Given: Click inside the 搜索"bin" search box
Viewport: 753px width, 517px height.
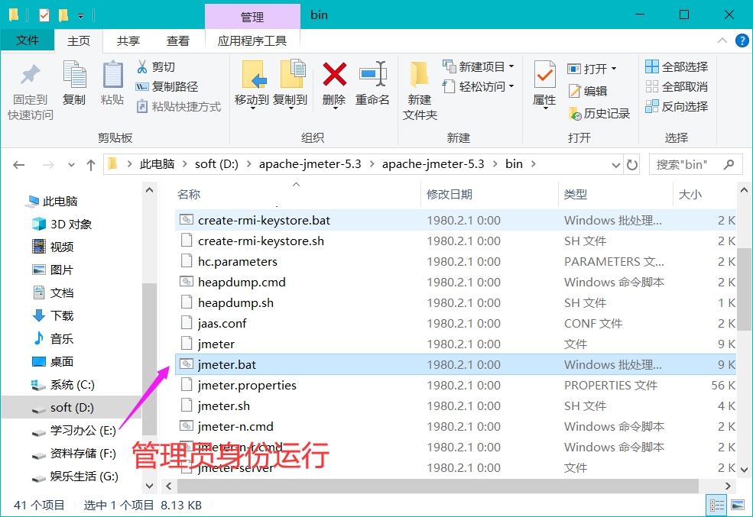Looking at the screenshot, I should 688,163.
